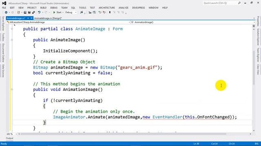Open the DEVEXPRESS menu
Screen dimensions: 261x146
coord(139,8)
